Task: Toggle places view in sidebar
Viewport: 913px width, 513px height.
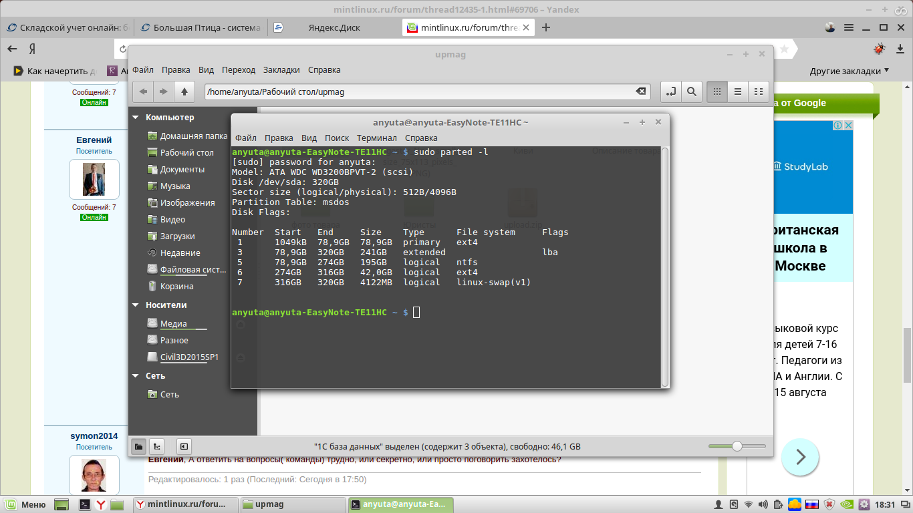Action: [138, 446]
